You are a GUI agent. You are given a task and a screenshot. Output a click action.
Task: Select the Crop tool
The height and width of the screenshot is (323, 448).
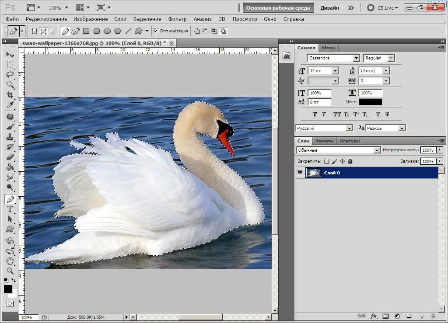pyautogui.click(x=10, y=95)
